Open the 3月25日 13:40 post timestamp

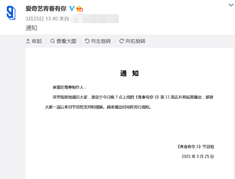[x=42, y=19]
